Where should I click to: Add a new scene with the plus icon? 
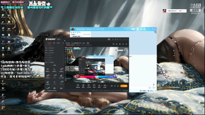[63, 43]
